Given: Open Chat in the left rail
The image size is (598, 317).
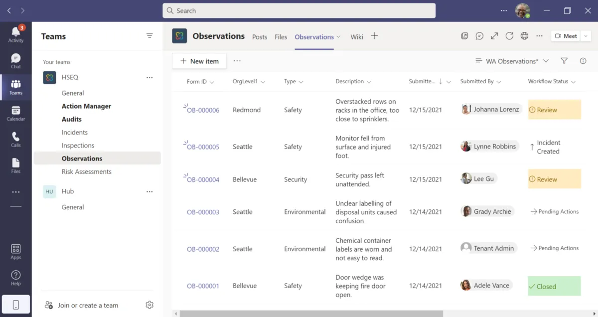Looking at the screenshot, I should [x=15, y=61].
